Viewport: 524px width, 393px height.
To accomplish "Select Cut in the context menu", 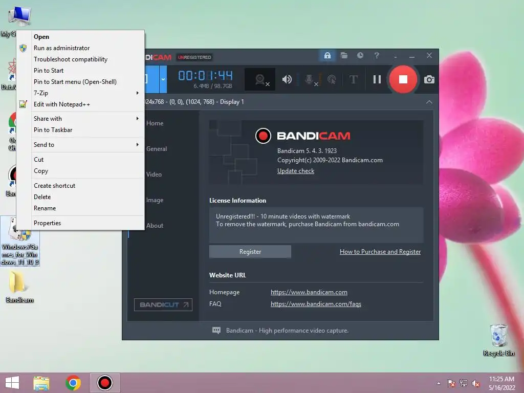I will 80,160.
